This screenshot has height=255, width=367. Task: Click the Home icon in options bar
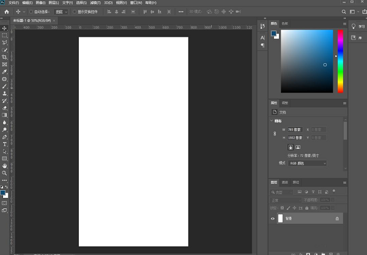[6, 11]
